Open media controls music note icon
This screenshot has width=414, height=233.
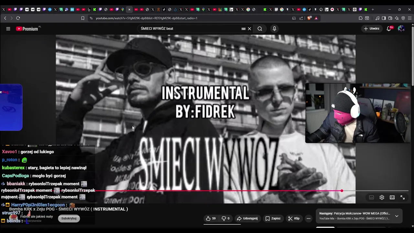point(377,18)
